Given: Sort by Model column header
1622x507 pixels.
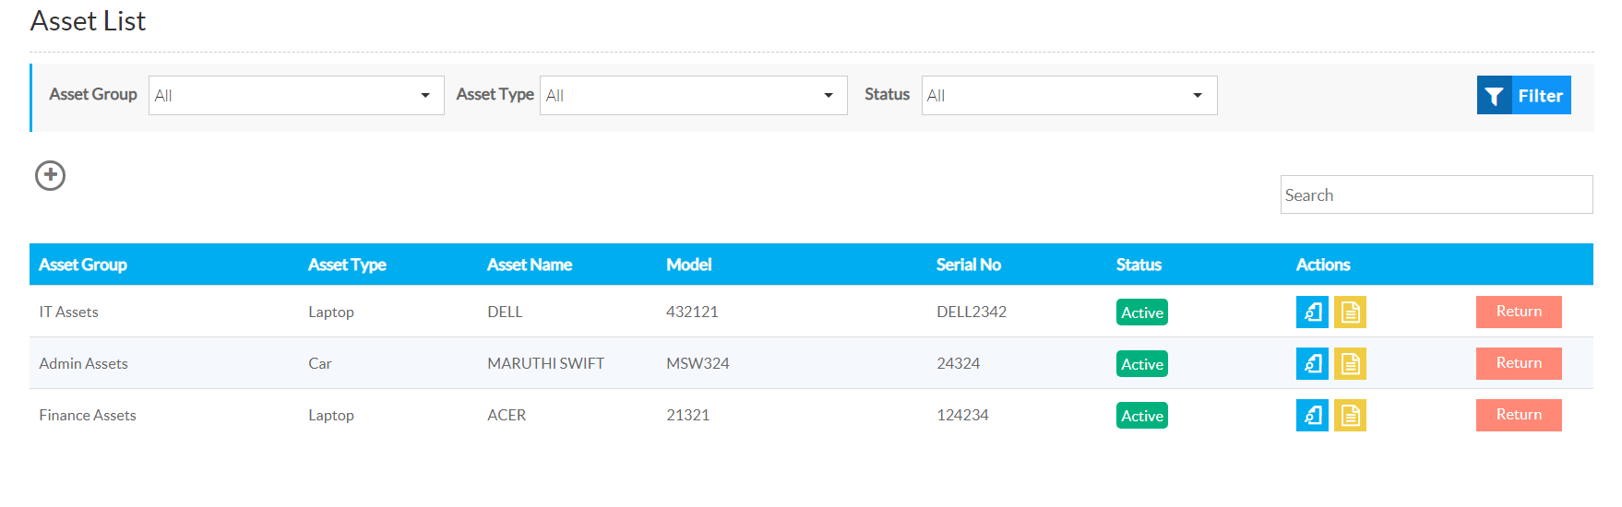Looking at the screenshot, I should pyautogui.click(x=689, y=265).
